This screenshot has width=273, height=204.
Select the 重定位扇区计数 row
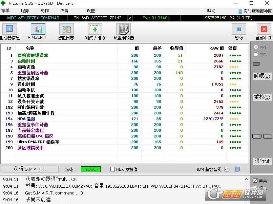(x=125, y=73)
